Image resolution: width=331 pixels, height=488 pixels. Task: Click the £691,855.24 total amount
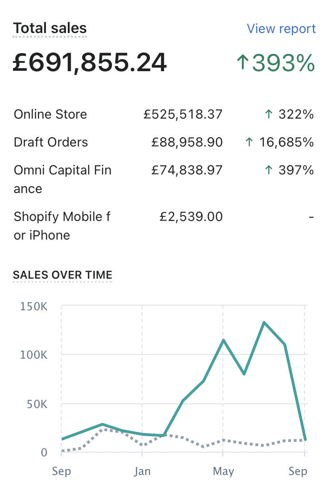tap(89, 63)
